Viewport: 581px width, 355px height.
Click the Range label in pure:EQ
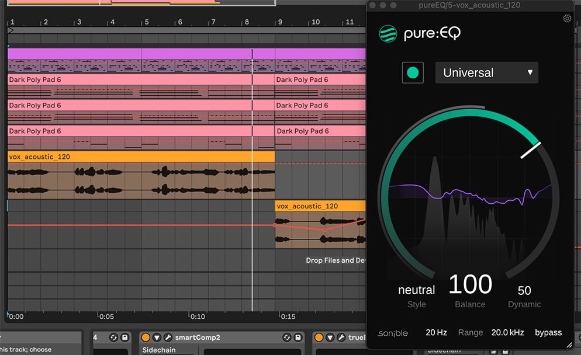470,332
